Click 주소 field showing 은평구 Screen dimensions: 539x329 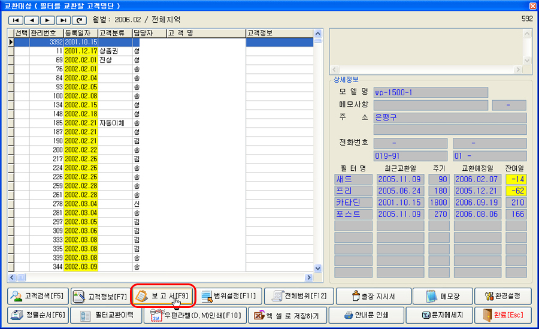pyautogui.click(x=450, y=117)
